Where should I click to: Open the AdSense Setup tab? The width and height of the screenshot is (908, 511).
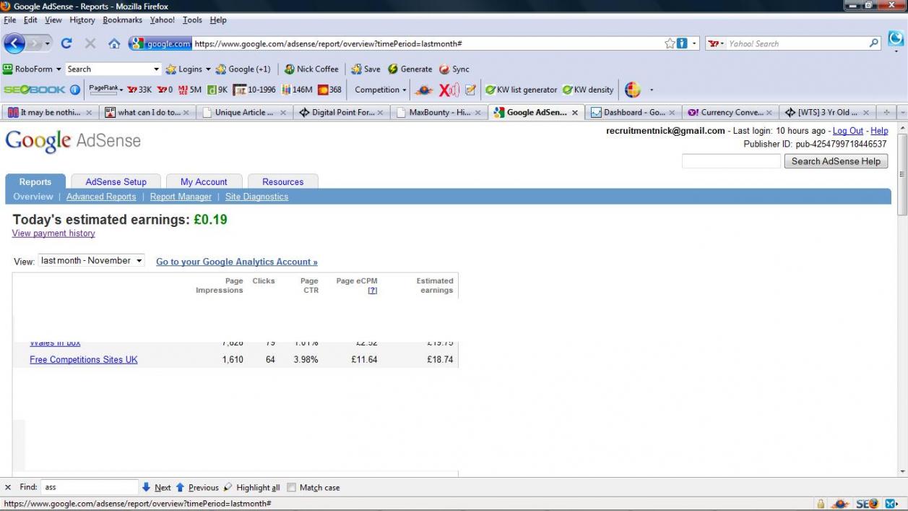116,182
